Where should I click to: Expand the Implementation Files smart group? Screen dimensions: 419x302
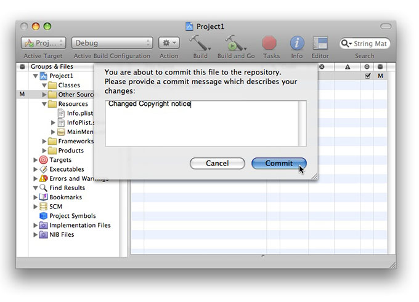(35, 225)
